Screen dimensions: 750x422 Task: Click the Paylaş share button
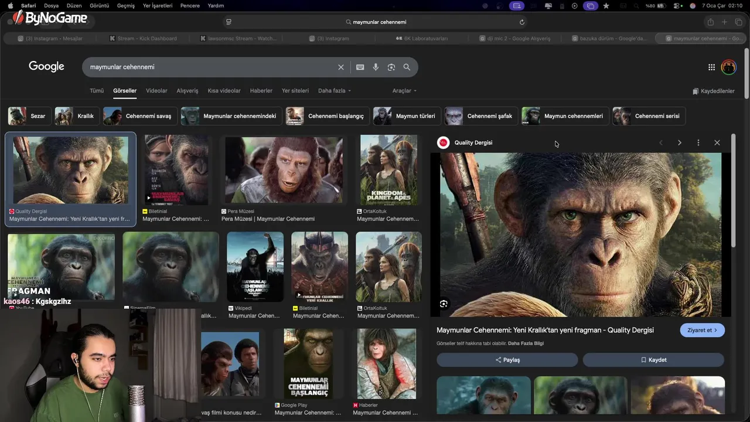[x=507, y=360]
